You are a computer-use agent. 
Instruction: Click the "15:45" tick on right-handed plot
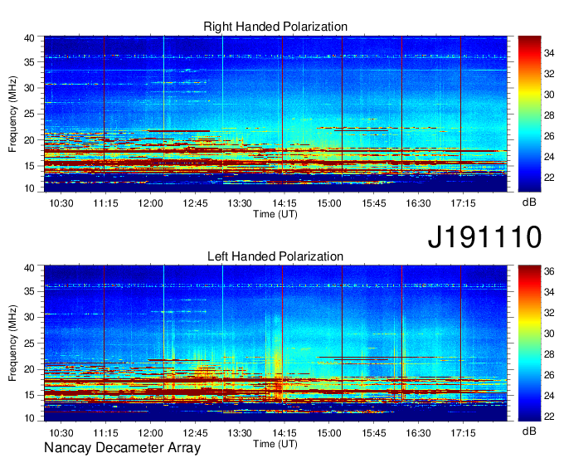[374, 203]
